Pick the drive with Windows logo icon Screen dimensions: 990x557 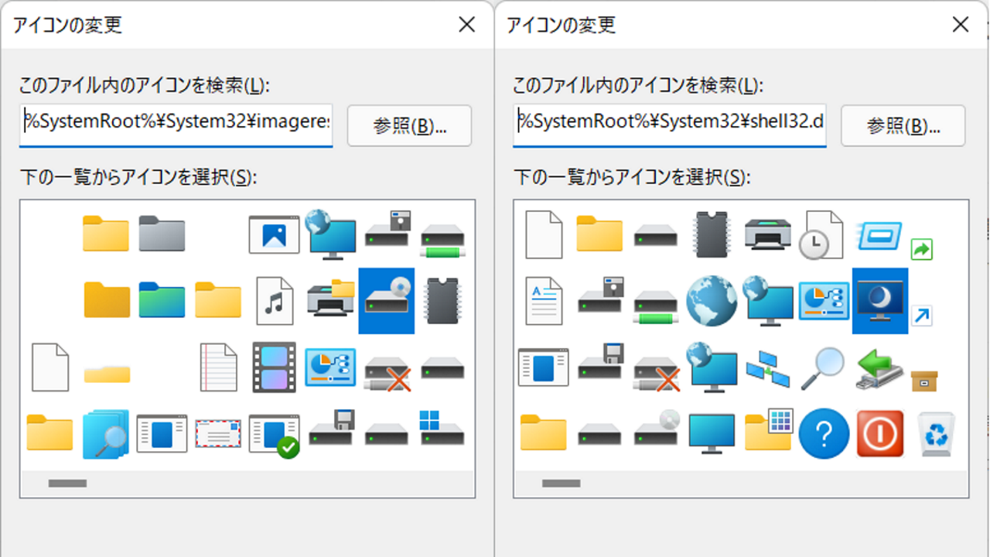[x=442, y=428]
